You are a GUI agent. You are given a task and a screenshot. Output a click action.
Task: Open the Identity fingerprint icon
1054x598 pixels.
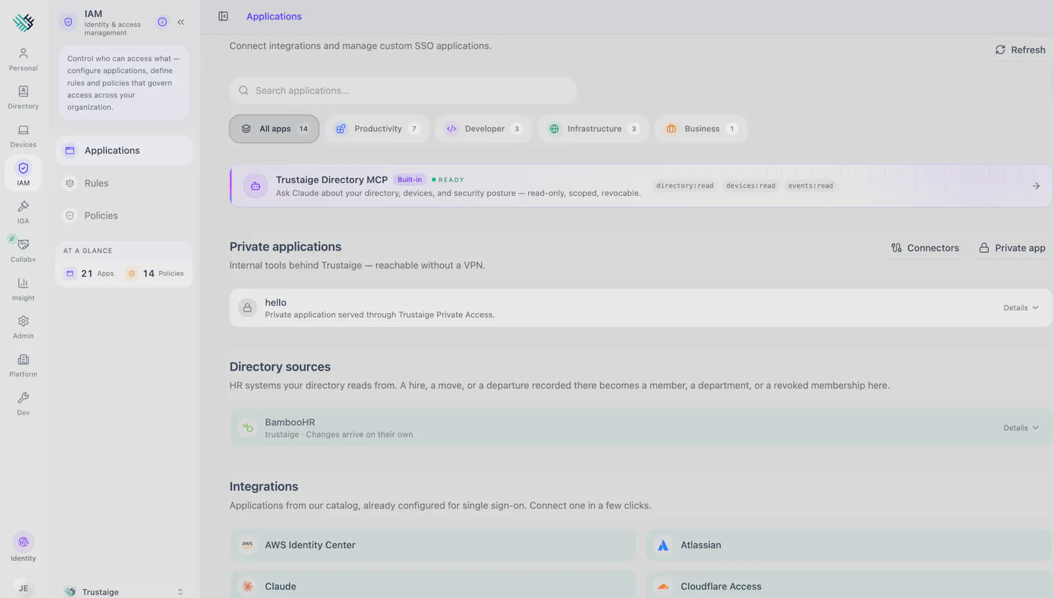pos(23,542)
